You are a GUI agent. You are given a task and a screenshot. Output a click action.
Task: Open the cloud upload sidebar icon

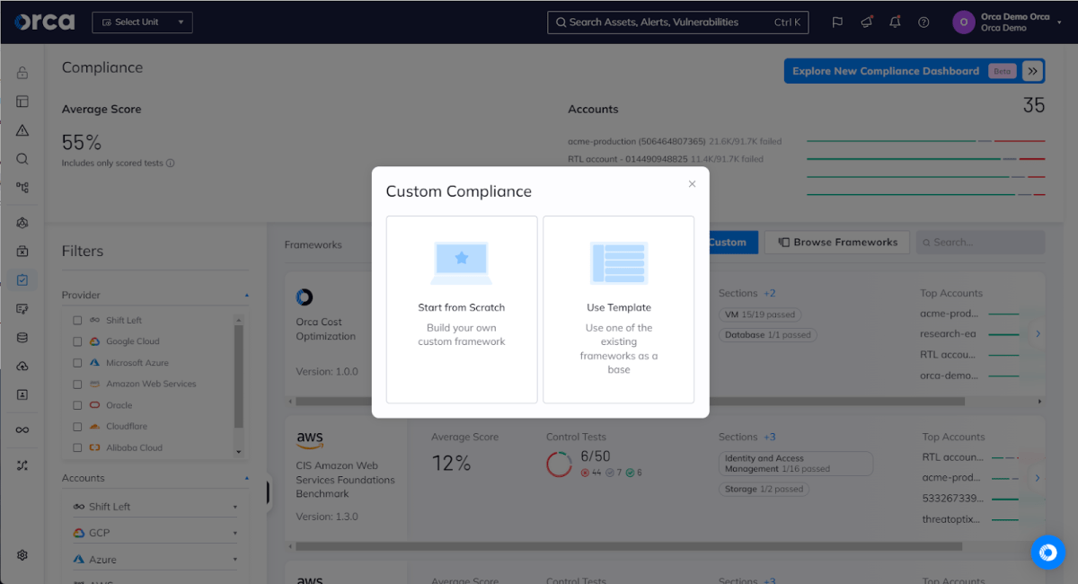(x=22, y=367)
